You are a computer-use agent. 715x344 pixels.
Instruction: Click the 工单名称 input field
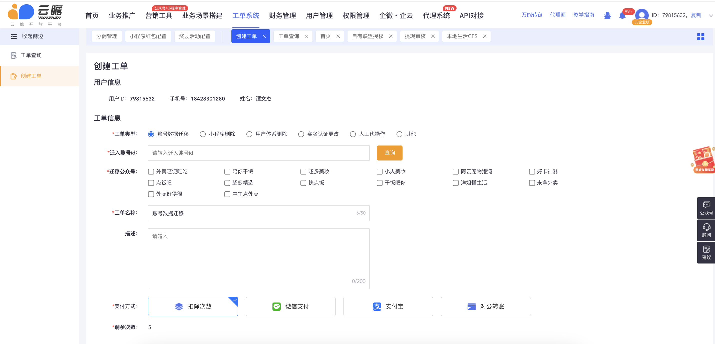click(x=259, y=213)
